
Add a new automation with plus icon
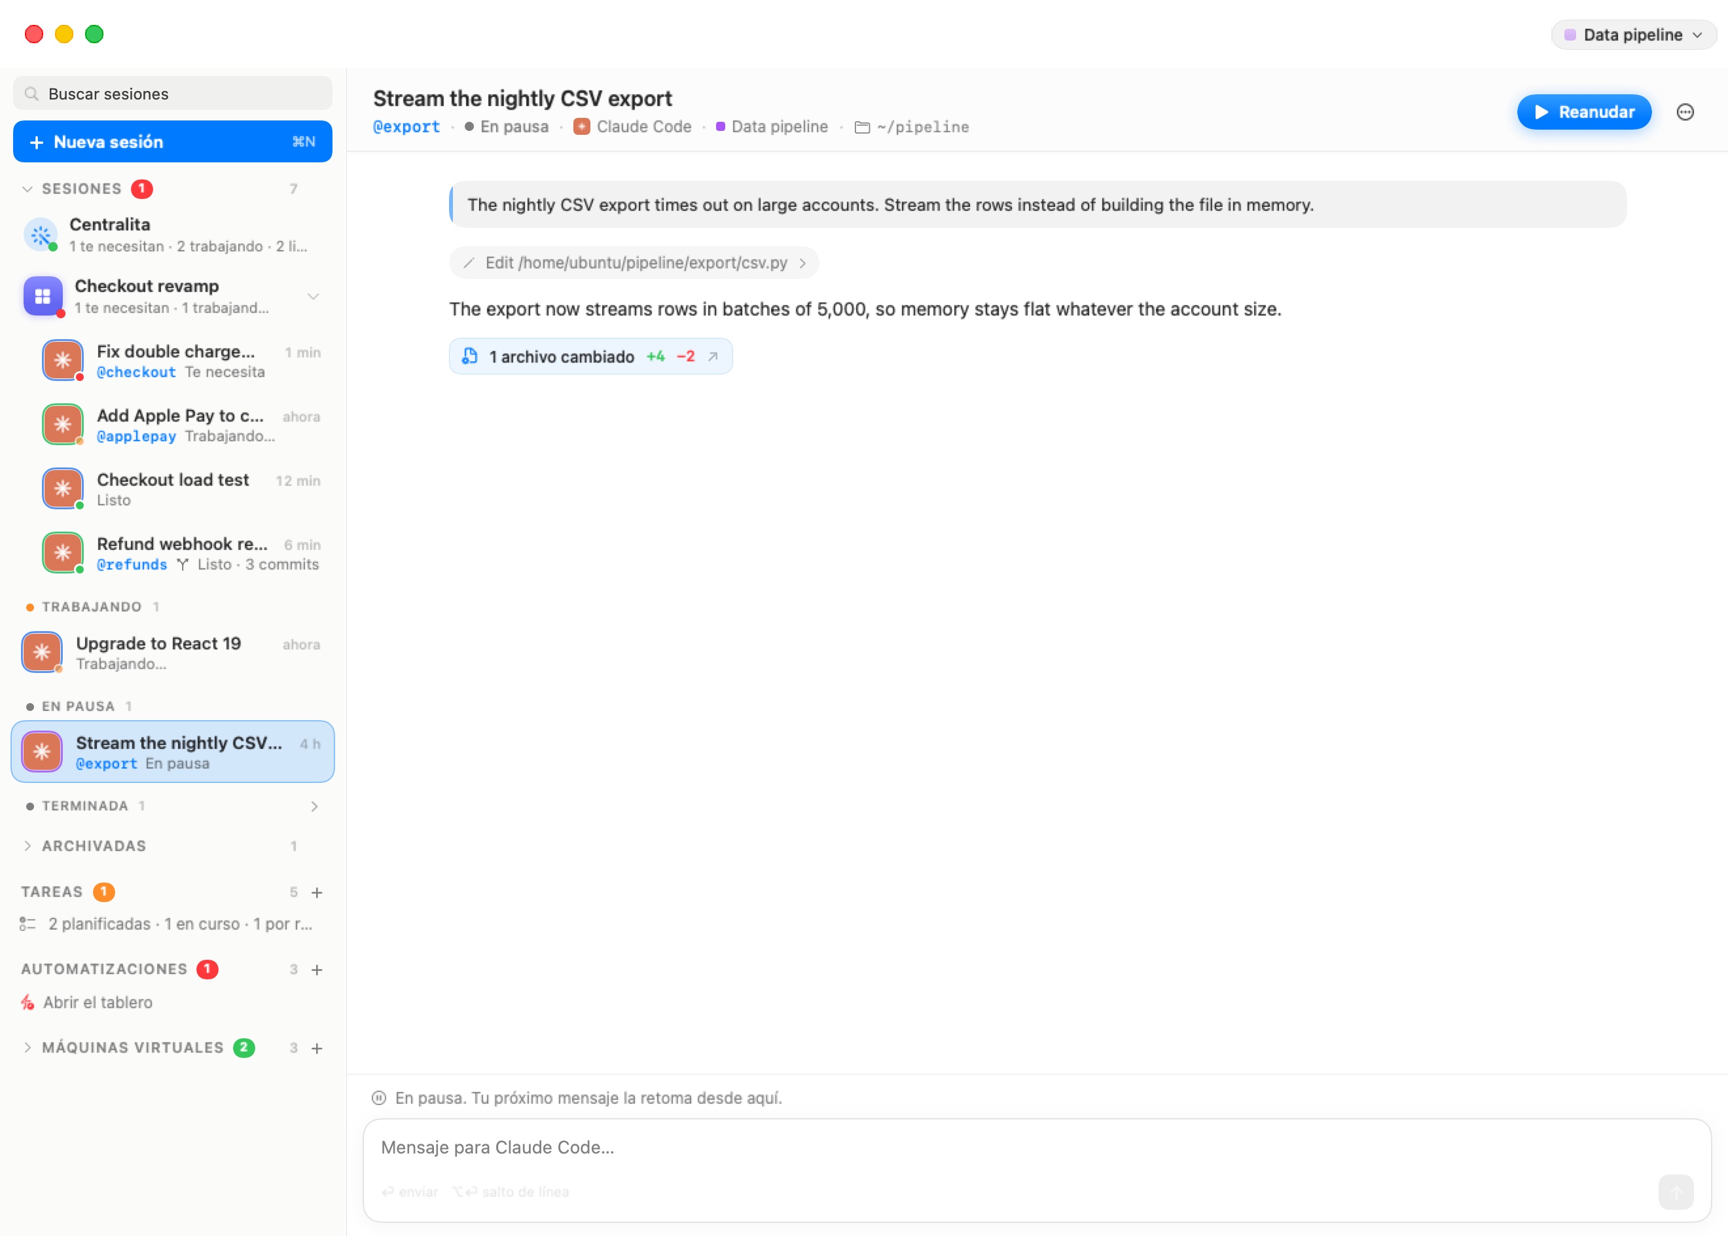tap(317, 970)
